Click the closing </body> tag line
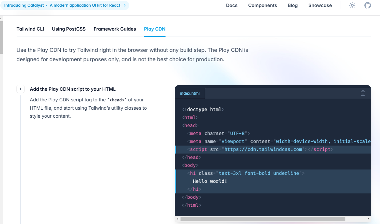Viewport: 380px width, 224px height. pos(191,197)
